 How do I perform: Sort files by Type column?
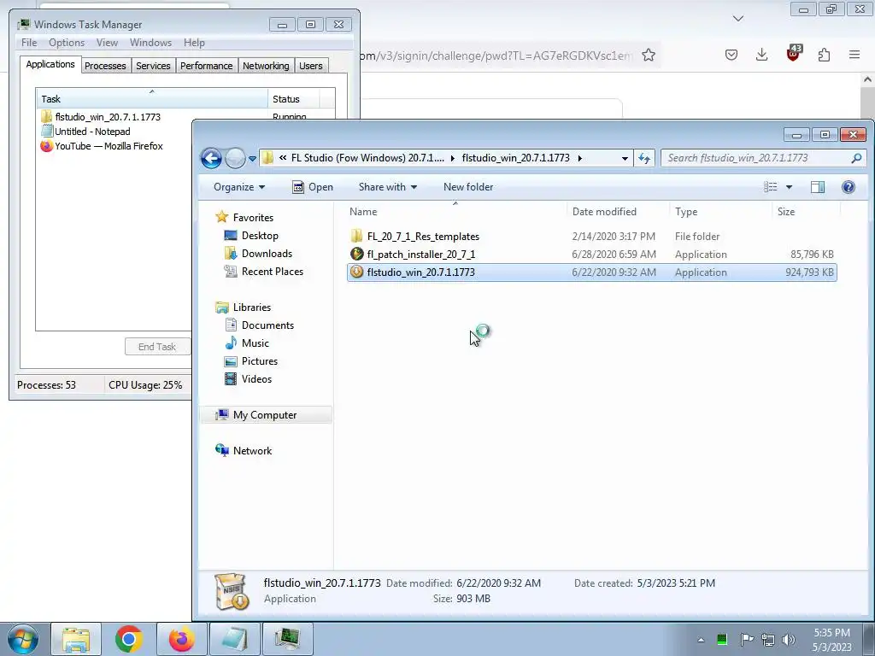tap(720, 212)
